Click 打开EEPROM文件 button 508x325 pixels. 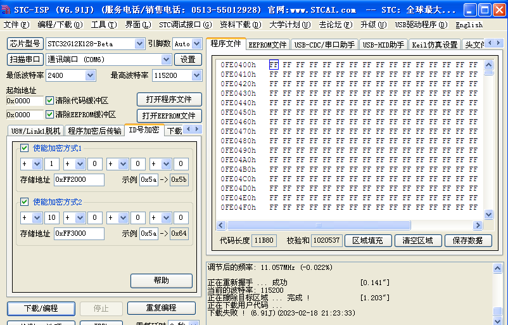pyautogui.click(x=169, y=116)
